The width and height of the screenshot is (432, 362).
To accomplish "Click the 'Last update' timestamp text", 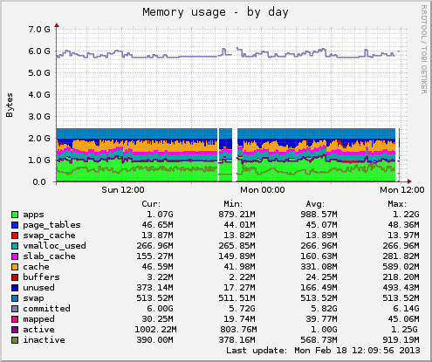I will coord(323,351).
